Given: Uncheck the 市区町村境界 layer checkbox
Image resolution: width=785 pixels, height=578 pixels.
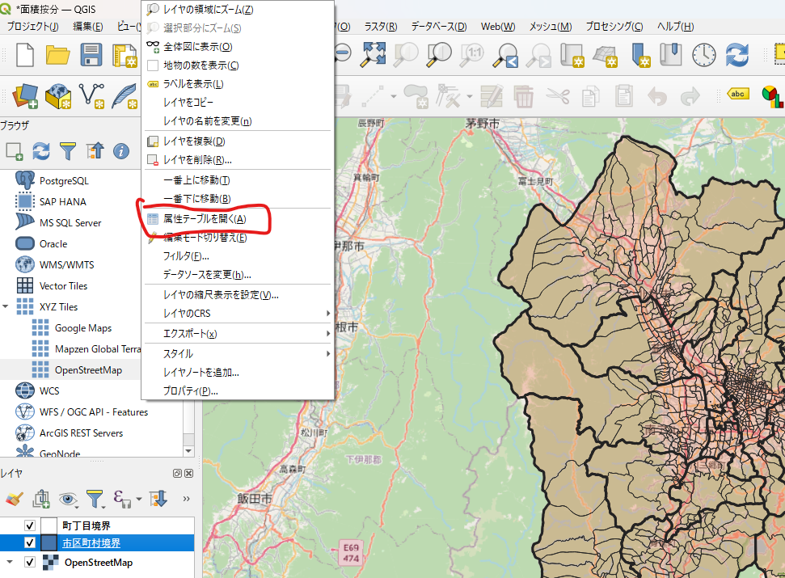Looking at the screenshot, I should 30,543.
